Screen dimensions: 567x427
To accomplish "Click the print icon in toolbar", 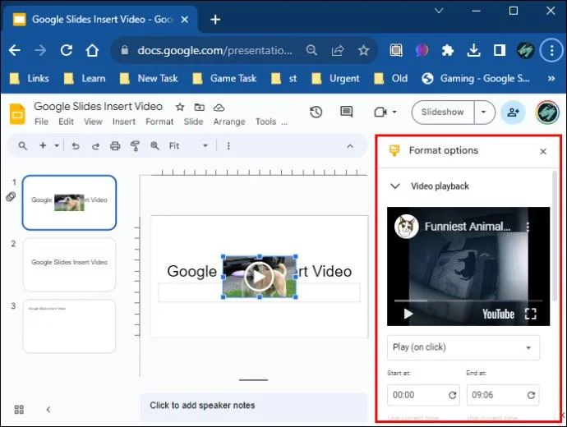I will [115, 146].
